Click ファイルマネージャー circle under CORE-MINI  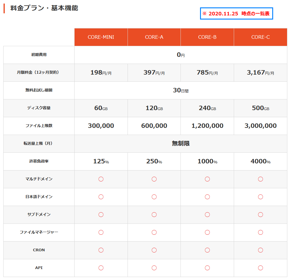coord(101,232)
